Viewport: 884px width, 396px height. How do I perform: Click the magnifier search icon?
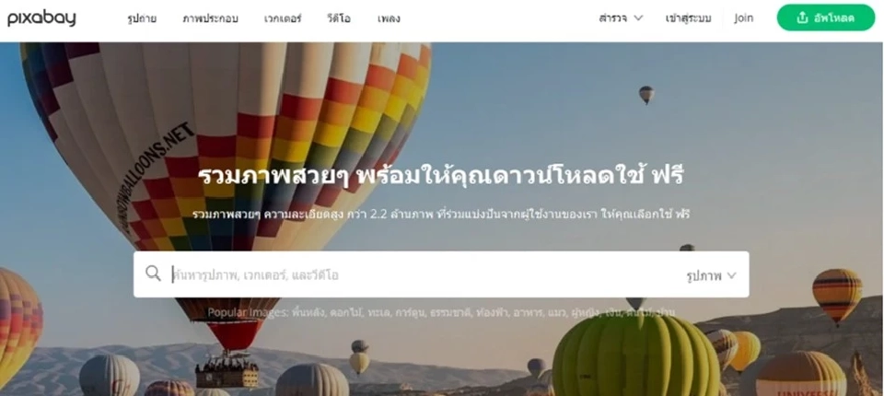153,274
